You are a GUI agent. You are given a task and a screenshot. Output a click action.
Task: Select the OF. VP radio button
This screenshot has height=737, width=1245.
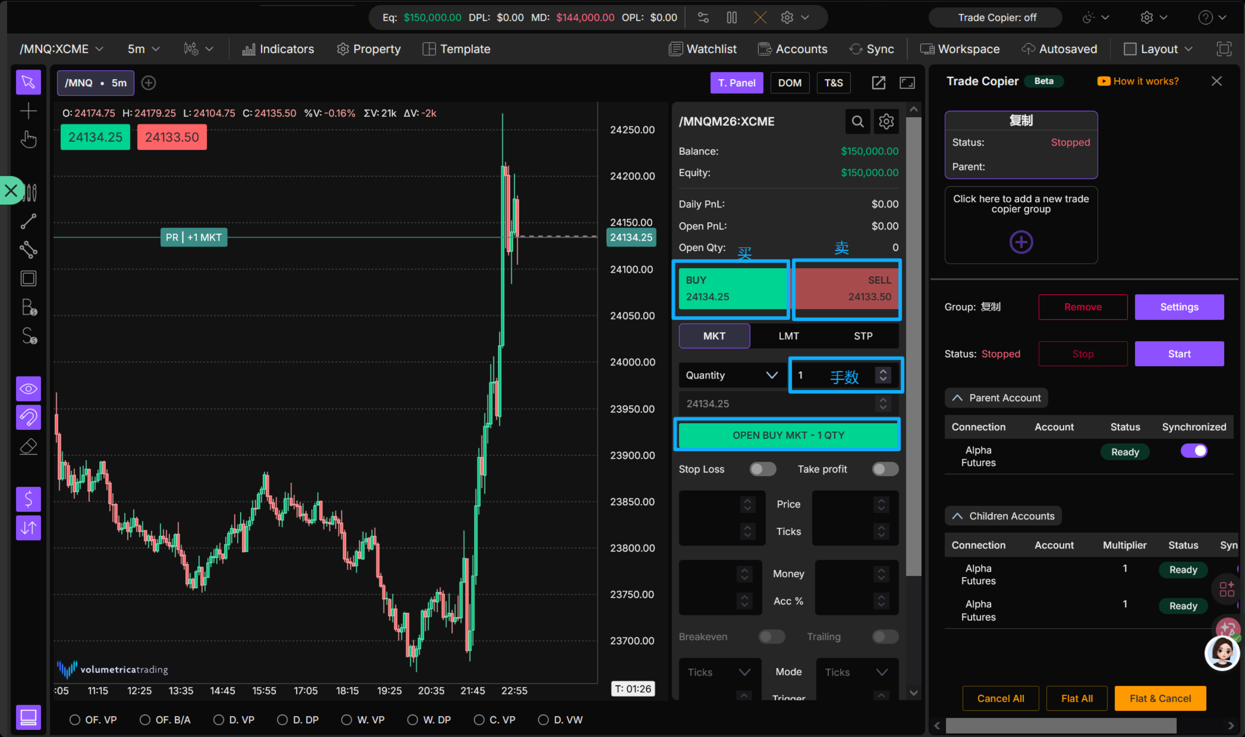coord(75,720)
